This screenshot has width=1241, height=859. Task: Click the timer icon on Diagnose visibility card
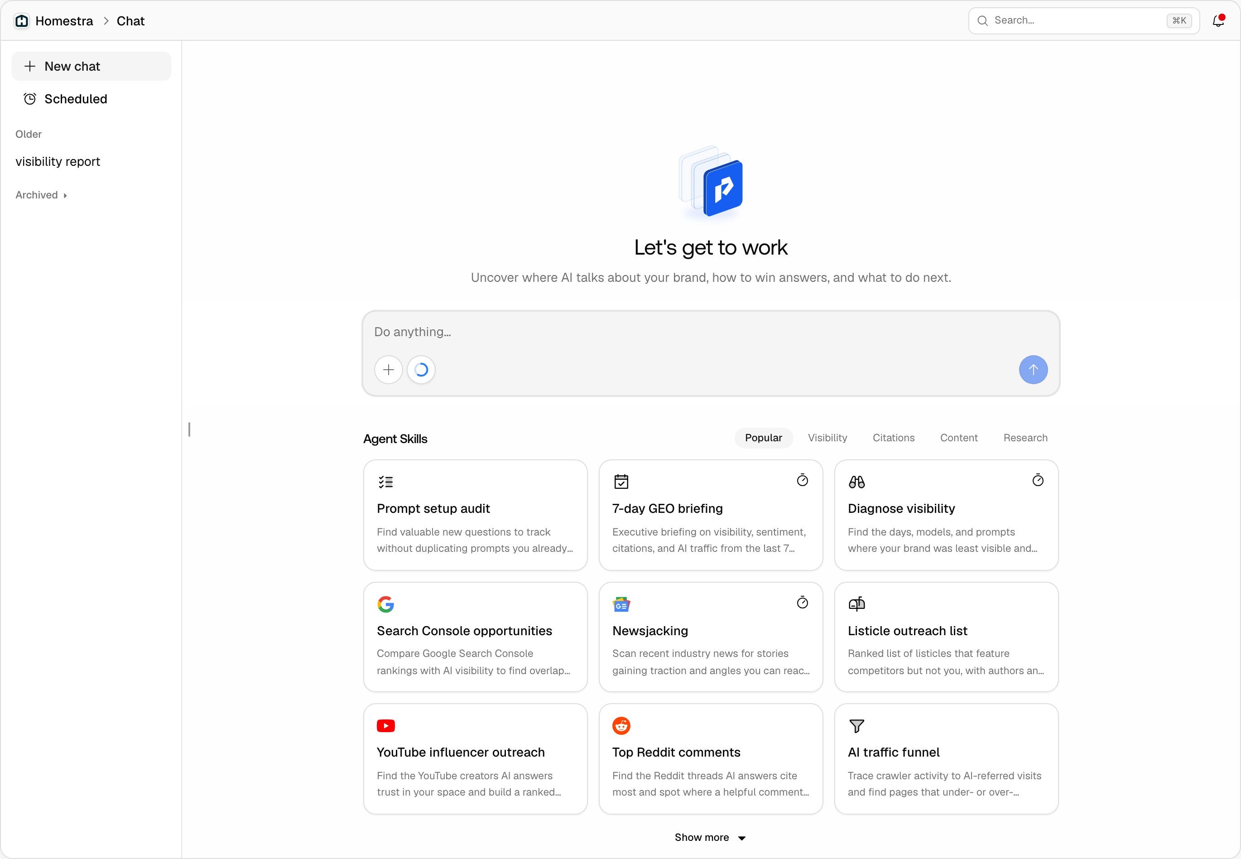(x=1038, y=480)
